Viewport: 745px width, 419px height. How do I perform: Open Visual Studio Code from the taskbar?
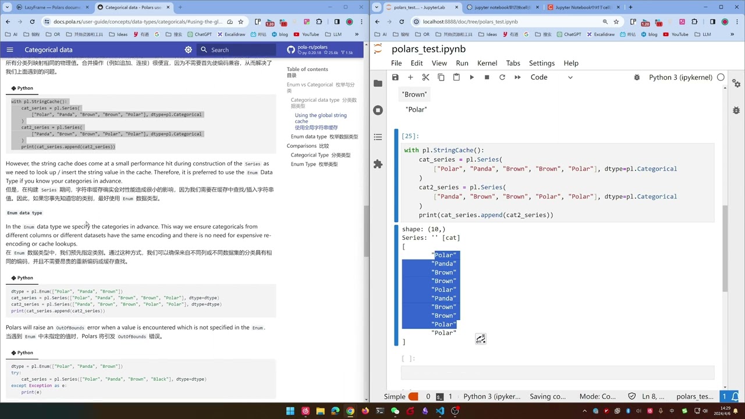[x=439, y=411]
